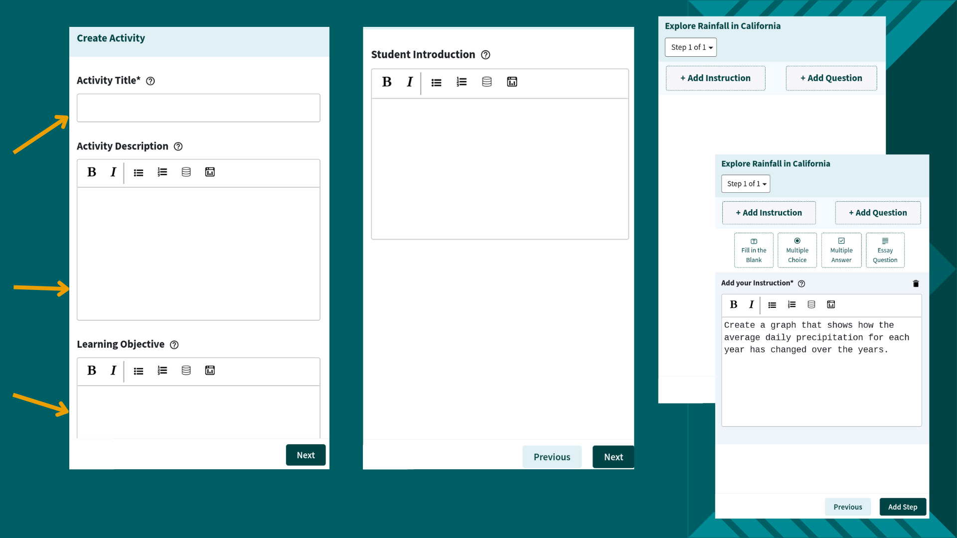Click help icon next to Activity Description

tap(178, 146)
